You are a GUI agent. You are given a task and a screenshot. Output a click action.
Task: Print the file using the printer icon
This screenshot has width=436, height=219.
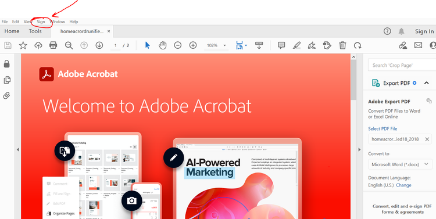[x=53, y=45]
